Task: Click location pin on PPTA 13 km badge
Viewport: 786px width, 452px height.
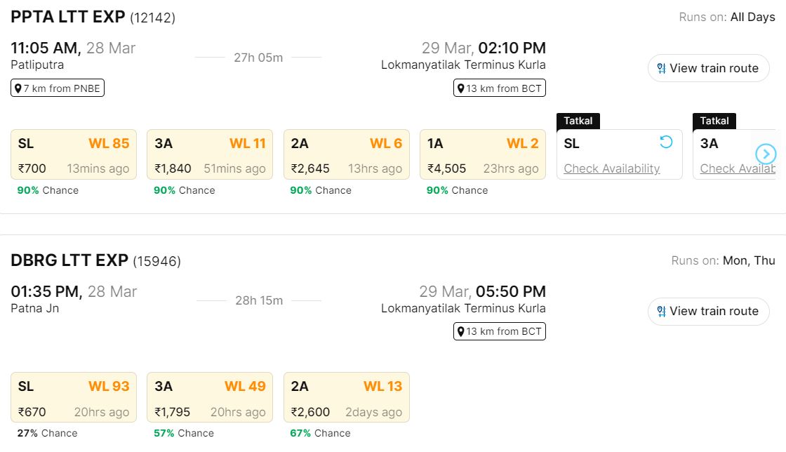Action: click(x=461, y=88)
